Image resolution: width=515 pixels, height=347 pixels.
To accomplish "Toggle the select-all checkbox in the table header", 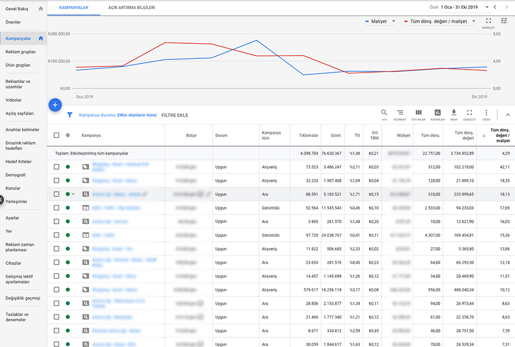I will pos(57,135).
